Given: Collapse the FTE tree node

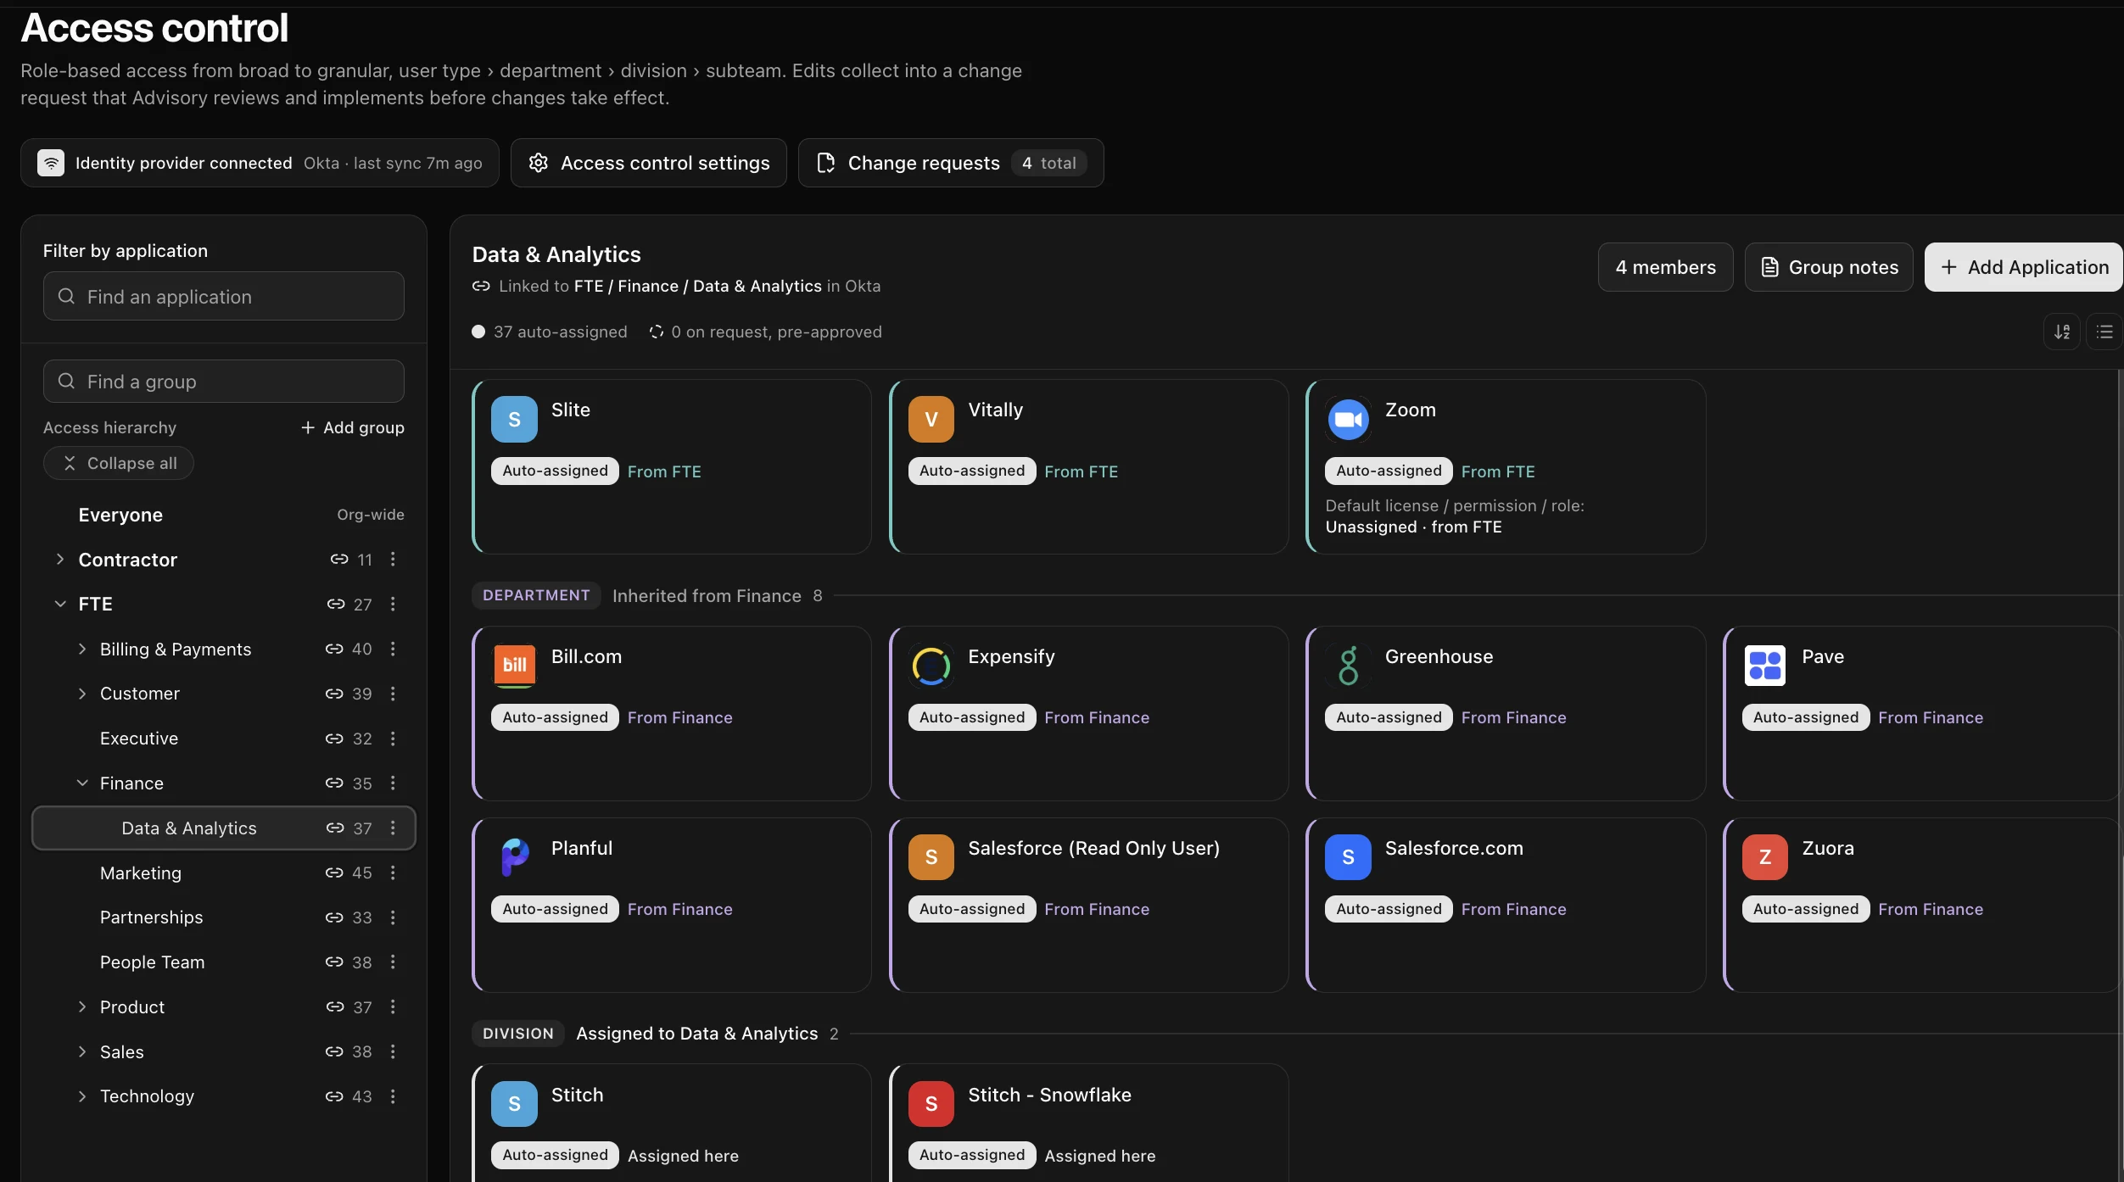Looking at the screenshot, I should (59, 604).
